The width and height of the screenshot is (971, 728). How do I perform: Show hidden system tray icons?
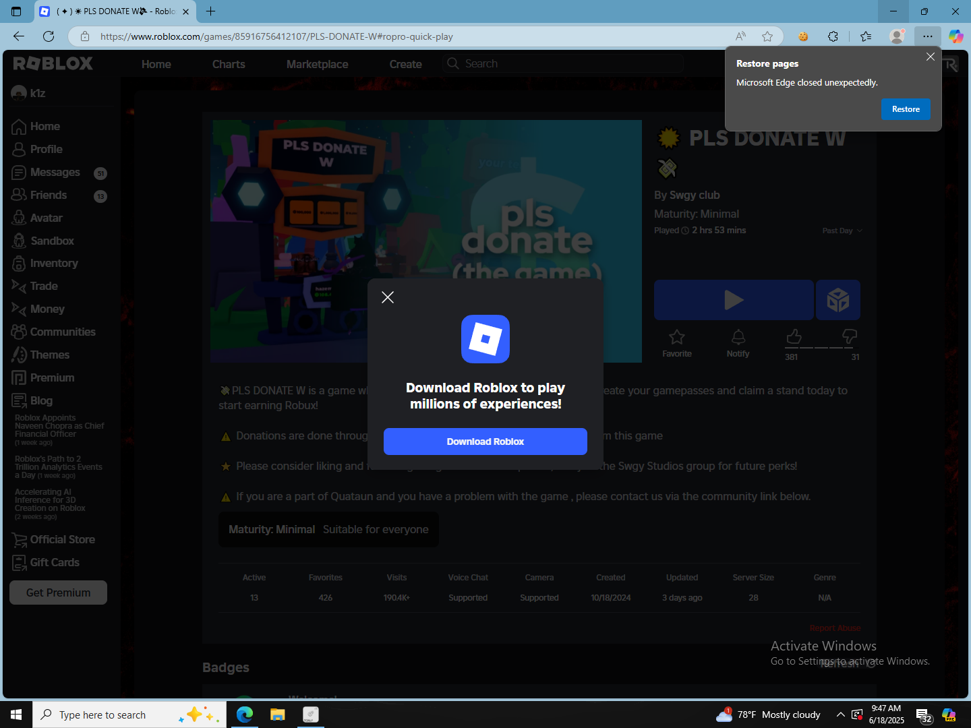pyautogui.click(x=840, y=715)
